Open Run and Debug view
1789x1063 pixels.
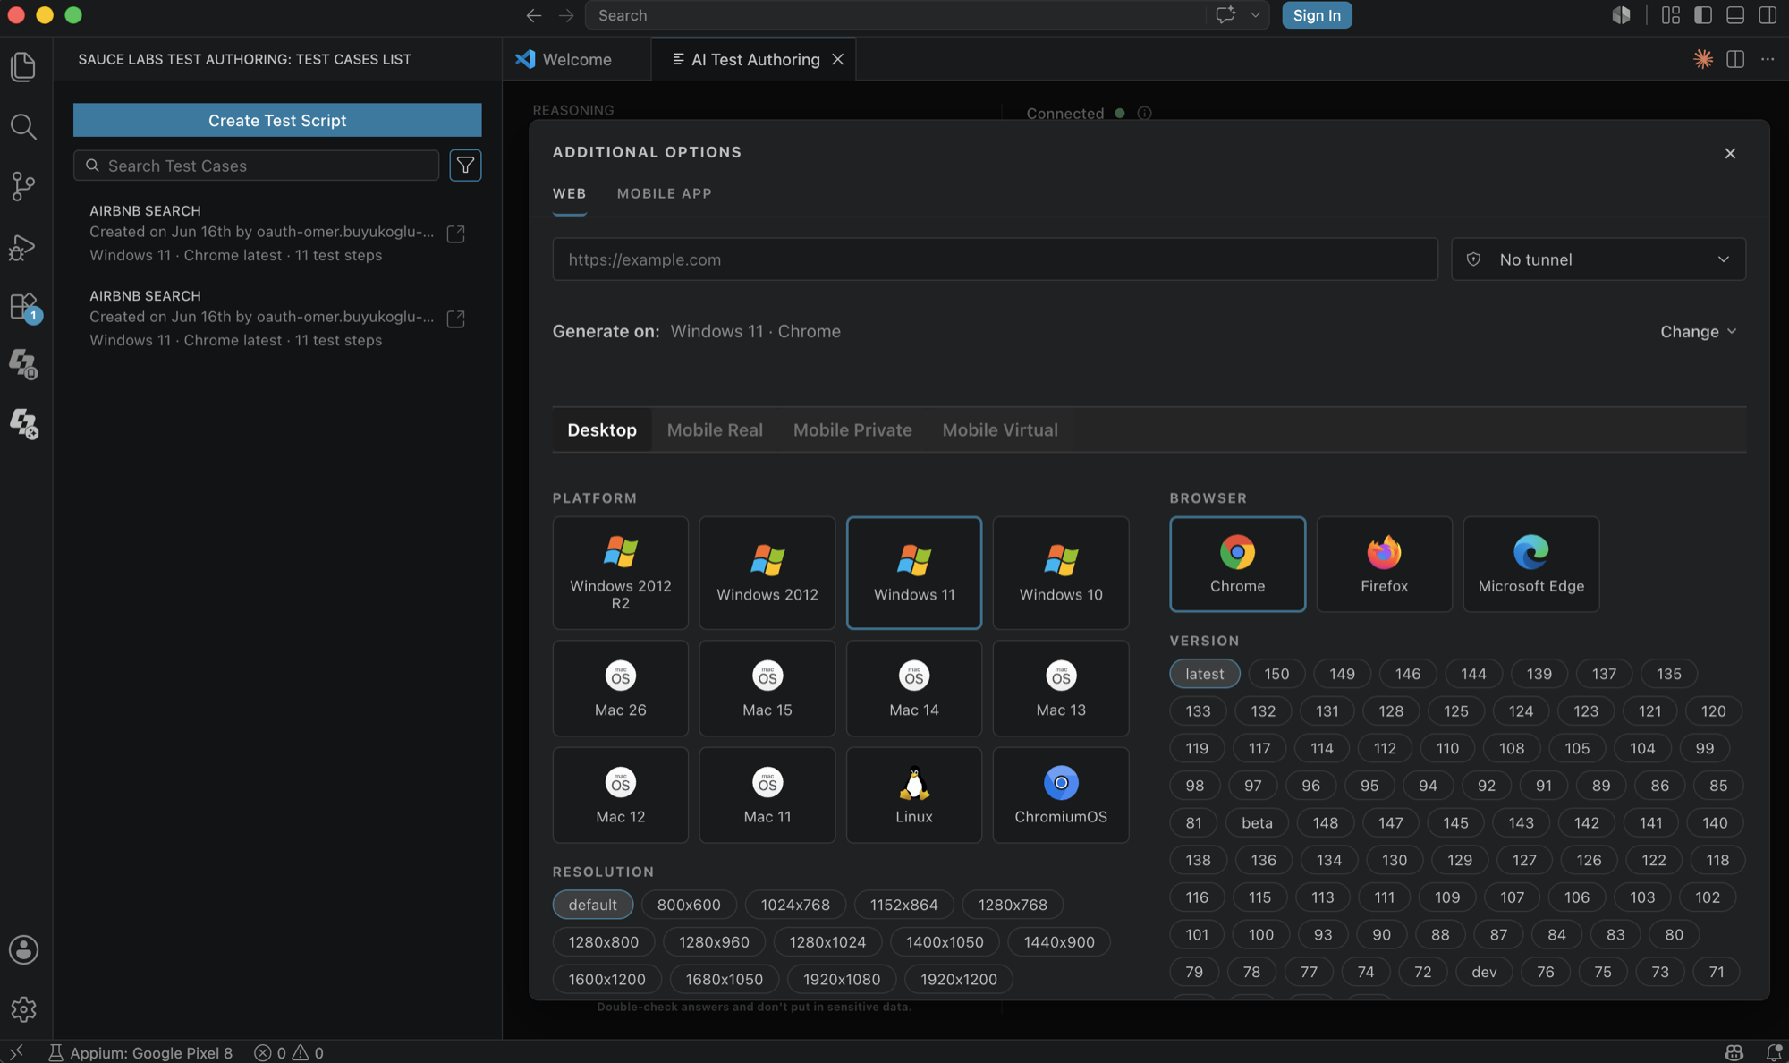click(23, 246)
